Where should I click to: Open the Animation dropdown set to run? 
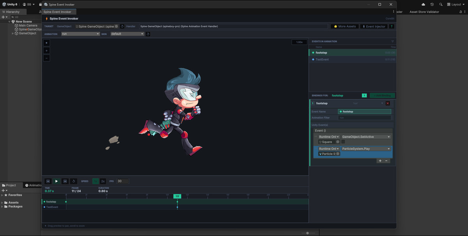80,34
